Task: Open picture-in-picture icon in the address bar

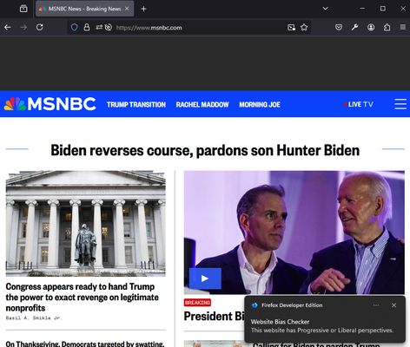Action: click(291, 28)
